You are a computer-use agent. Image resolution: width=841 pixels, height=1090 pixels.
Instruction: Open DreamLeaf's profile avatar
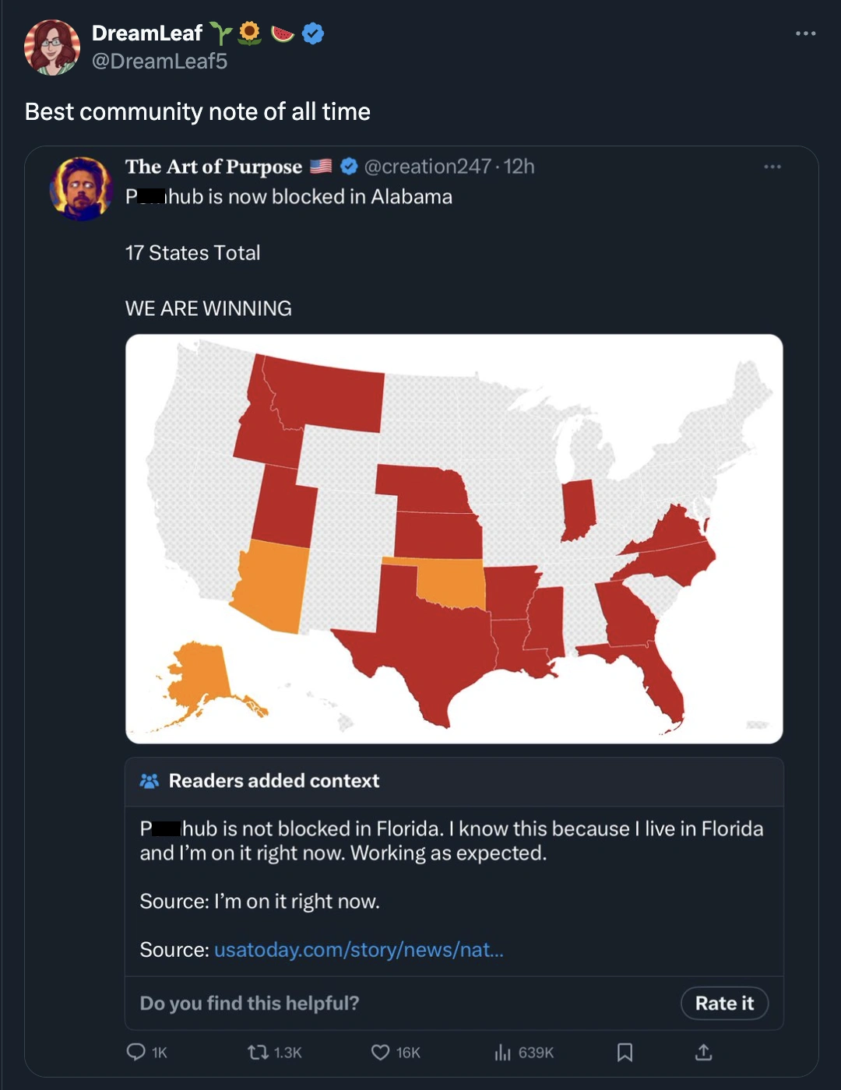[52, 47]
